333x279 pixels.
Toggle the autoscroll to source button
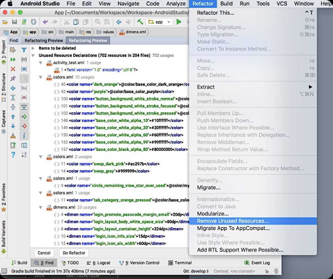click(x=24, y=107)
